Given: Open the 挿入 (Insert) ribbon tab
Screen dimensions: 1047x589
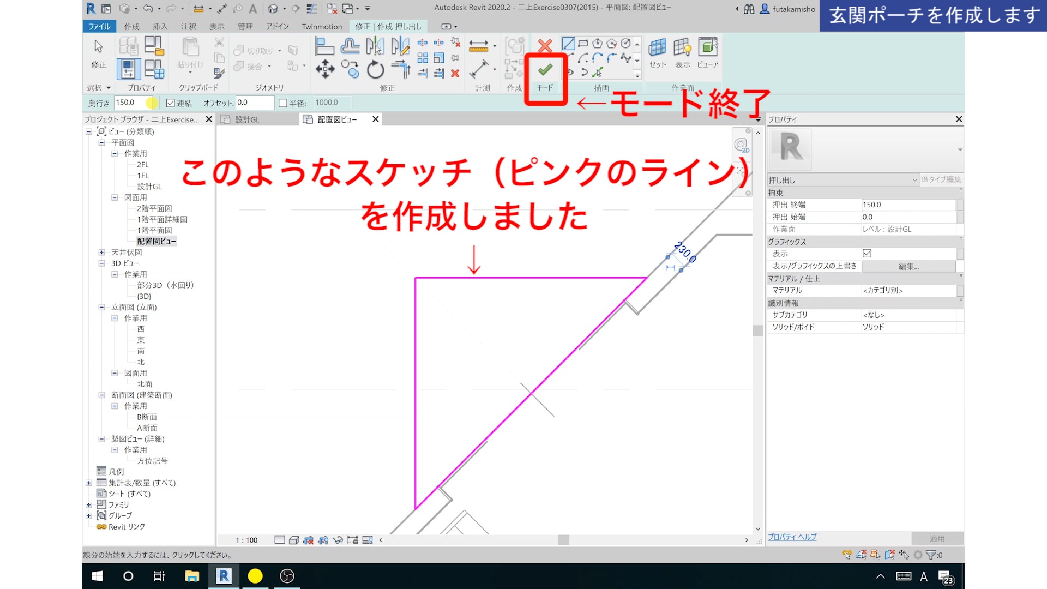Looking at the screenshot, I should [160, 26].
